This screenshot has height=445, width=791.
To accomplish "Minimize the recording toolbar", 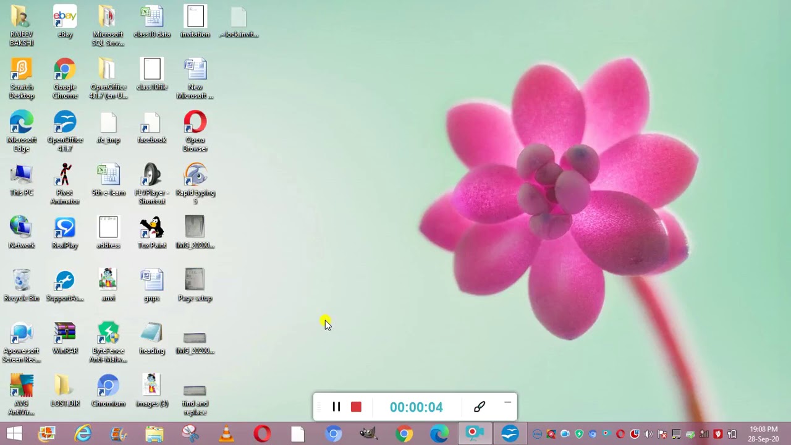I will [507, 403].
